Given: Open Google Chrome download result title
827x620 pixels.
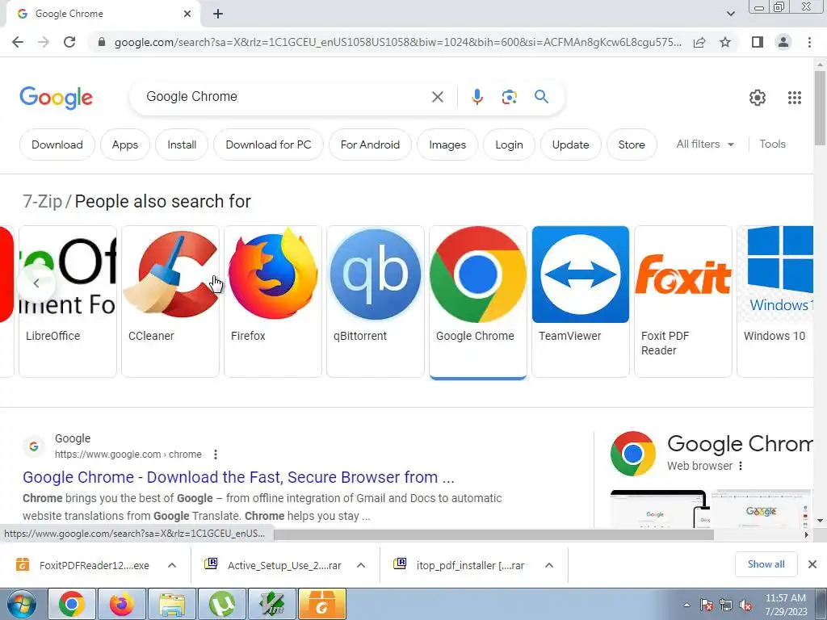Looking at the screenshot, I should click(238, 477).
